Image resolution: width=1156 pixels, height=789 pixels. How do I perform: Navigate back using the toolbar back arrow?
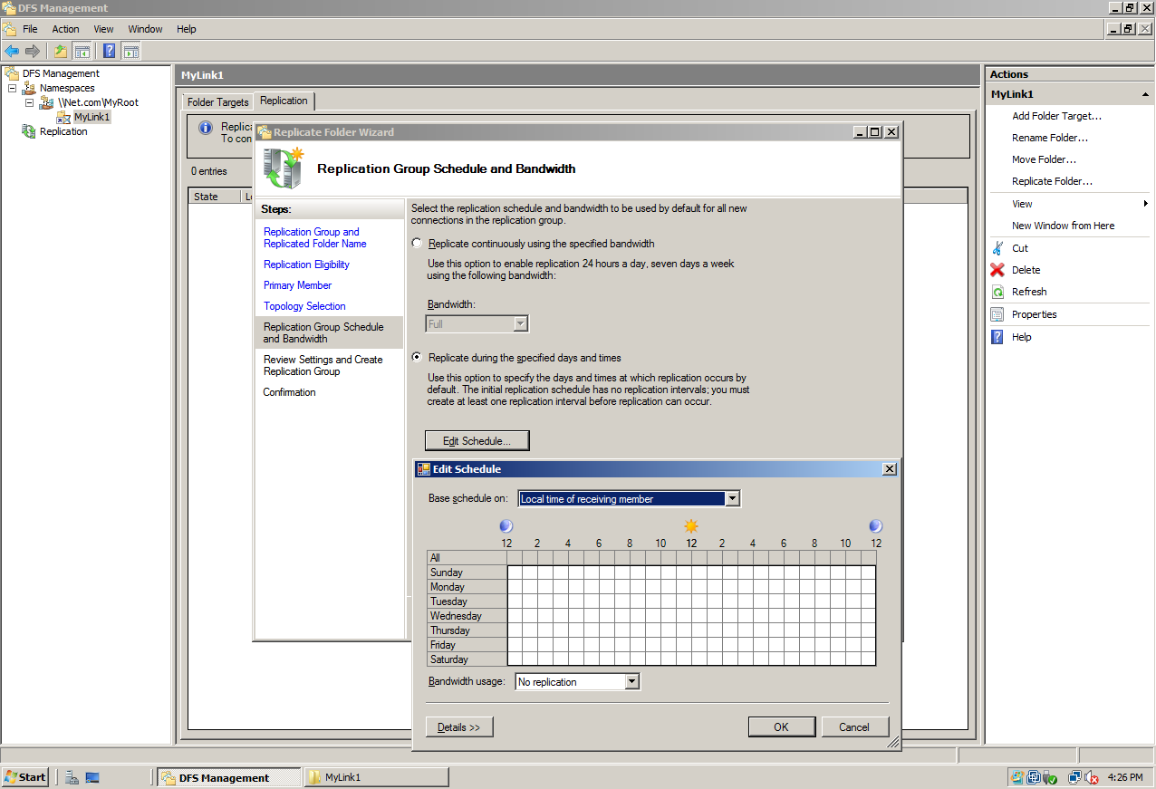pyautogui.click(x=12, y=51)
